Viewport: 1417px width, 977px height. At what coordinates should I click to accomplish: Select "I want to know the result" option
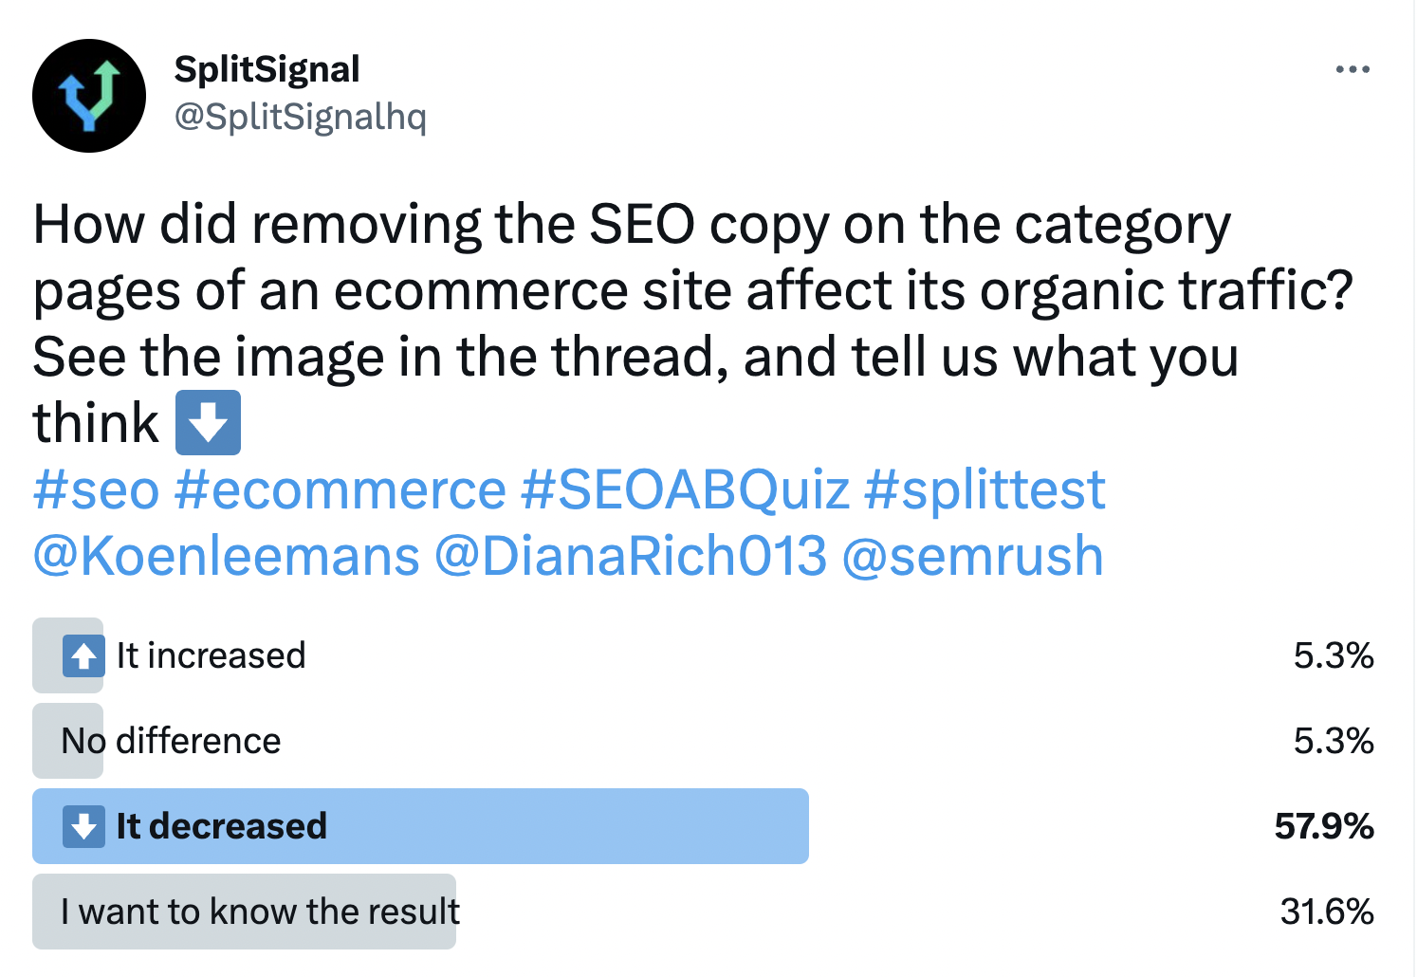[260, 912]
